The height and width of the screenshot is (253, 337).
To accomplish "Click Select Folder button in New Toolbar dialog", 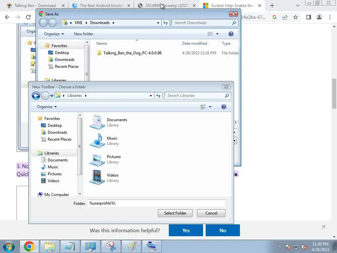I will point(175,213).
